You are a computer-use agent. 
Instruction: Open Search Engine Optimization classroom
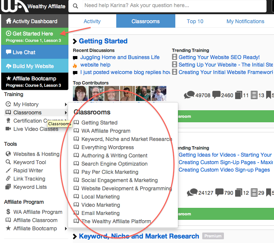coord(114,164)
